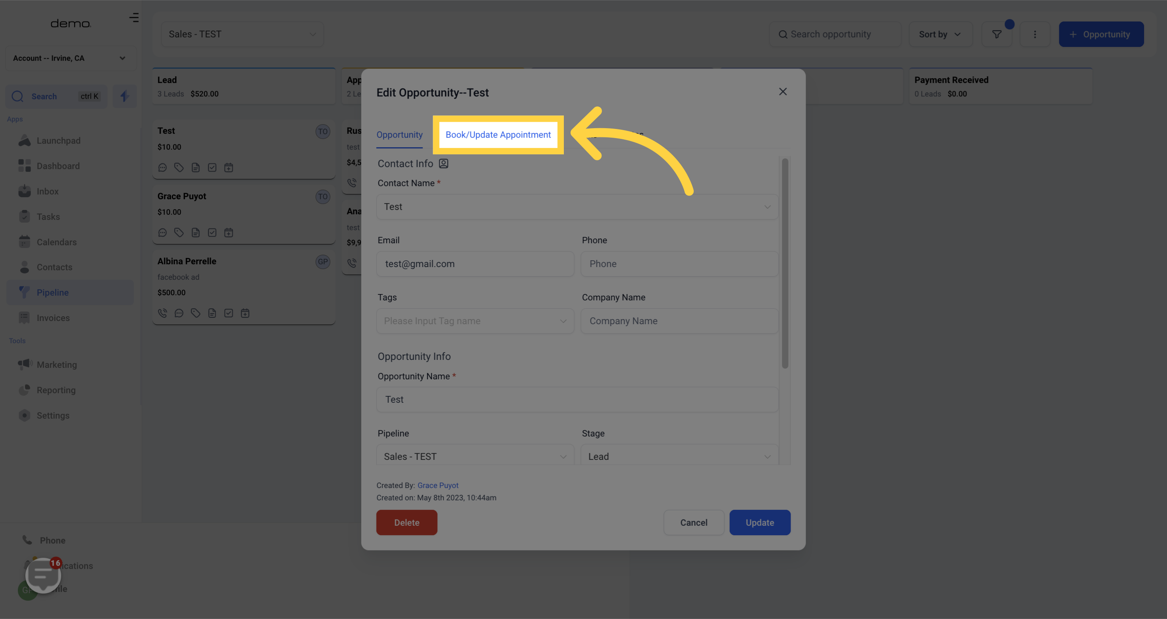Click the task icon on Albina Perrelle card
The image size is (1167, 619).
coord(229,313)
